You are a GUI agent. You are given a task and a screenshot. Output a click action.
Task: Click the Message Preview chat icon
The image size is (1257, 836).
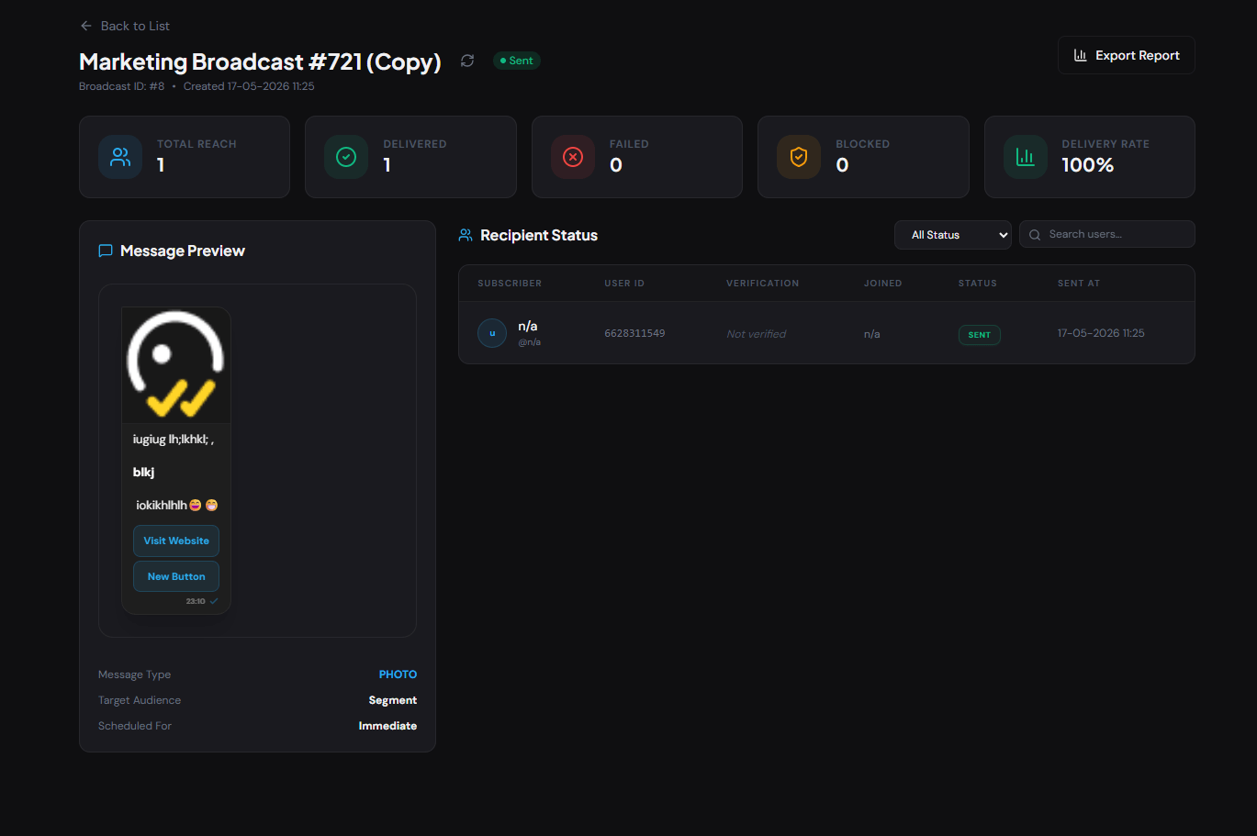(106, 251)
